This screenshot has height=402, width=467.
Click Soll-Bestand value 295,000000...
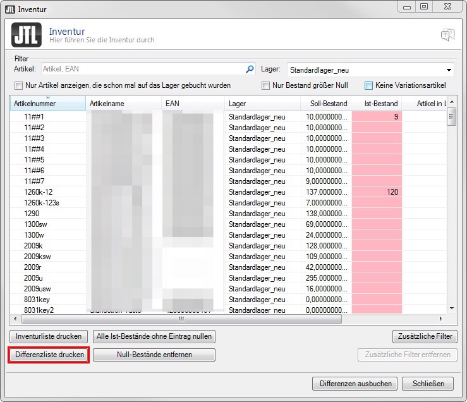(327, 277)
